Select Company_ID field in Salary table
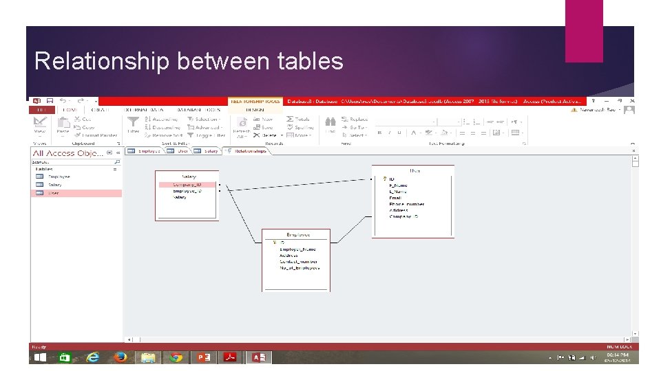Screen dimensions: 661x371 [187, 185]
